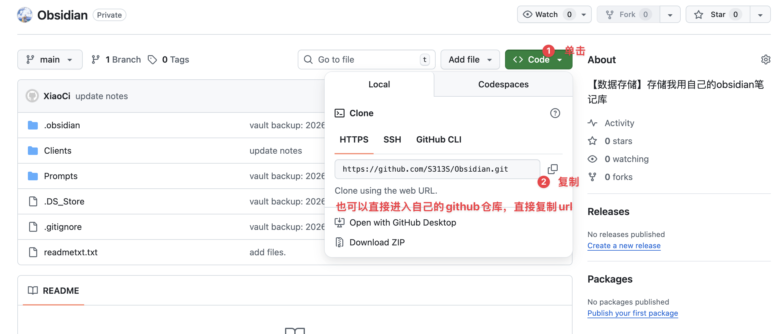This screenshot has width=782, height=334.
Task: Open the Star lists dropdown arrow
Action: (760, 15)
